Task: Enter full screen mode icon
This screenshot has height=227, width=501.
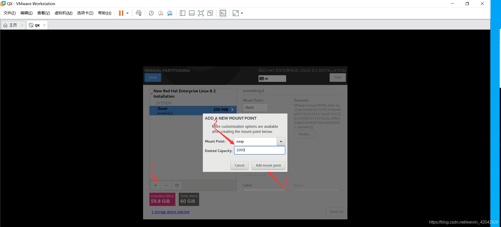Action: pos(201,13)
